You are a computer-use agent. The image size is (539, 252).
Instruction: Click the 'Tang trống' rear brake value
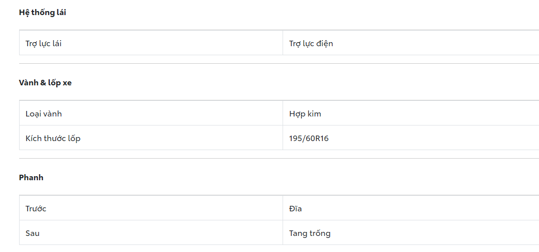coord(310,233)
